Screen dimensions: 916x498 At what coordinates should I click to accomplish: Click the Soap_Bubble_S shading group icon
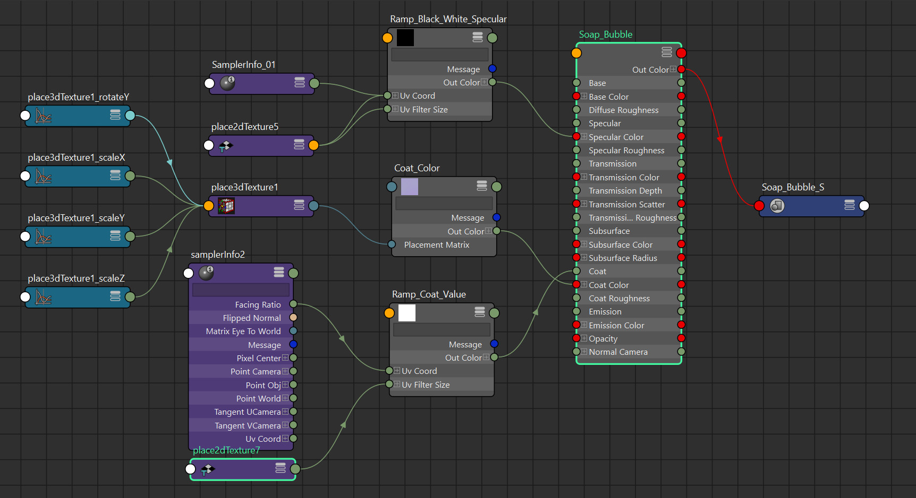point(776,206)
